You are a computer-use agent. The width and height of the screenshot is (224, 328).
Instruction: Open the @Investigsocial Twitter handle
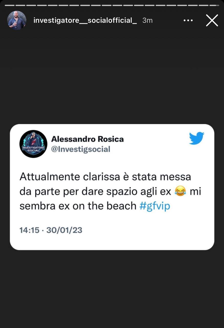(81, 149)
